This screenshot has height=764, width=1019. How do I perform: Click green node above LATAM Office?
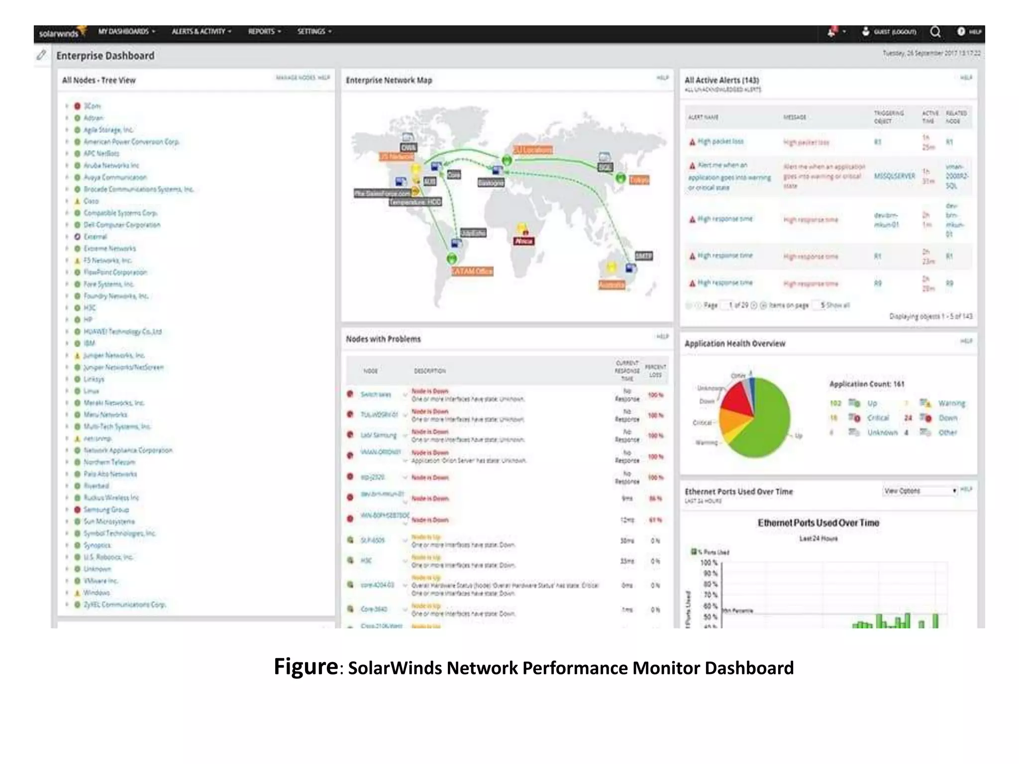pyautogui.click(x=452, y=258)
